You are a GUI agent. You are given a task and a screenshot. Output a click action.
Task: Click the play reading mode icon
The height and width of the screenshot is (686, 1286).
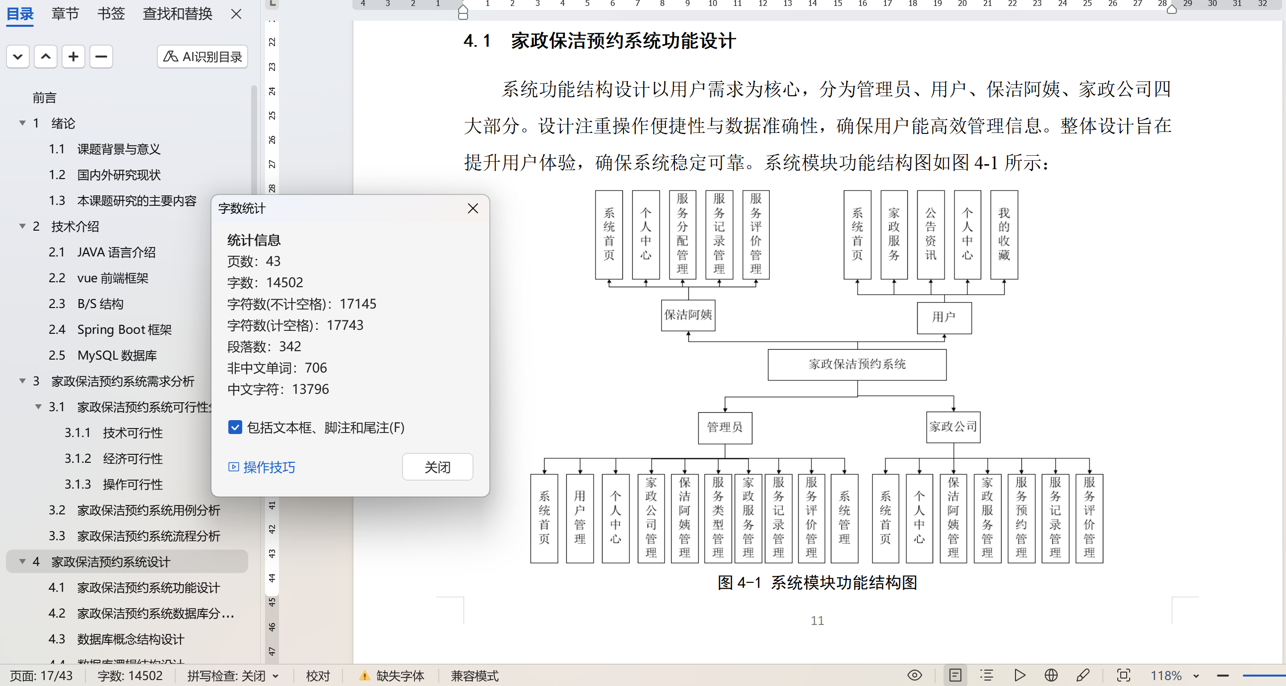point(1019,676)
